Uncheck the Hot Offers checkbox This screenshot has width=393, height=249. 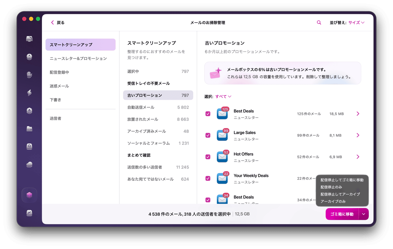click(208, 157)
